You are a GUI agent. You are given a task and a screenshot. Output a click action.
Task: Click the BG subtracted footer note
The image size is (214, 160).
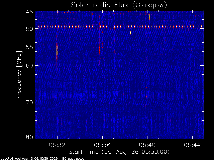[73, 159]
